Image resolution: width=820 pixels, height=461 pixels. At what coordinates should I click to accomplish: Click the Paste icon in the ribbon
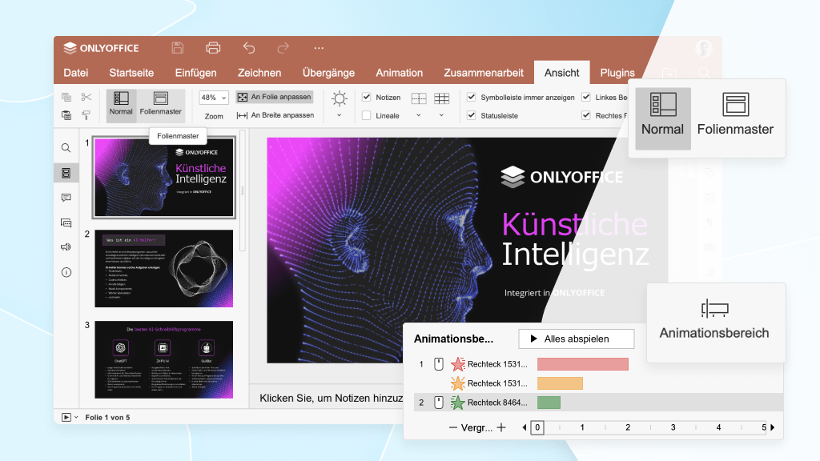click(x=66, y=115)
